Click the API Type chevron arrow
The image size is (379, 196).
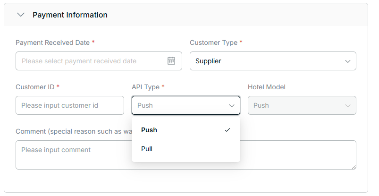(232, 105)
